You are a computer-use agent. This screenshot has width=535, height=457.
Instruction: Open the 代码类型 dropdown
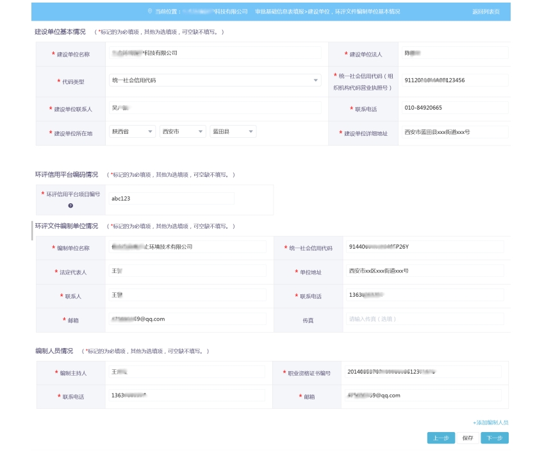coord(215,81)
